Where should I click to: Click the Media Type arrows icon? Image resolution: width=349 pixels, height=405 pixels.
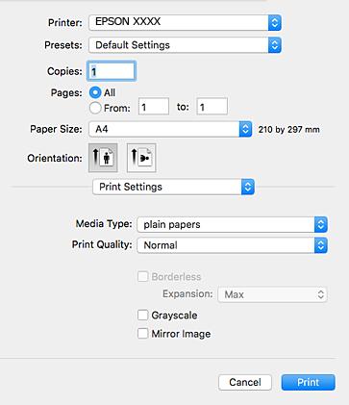(x=321, y=224)
